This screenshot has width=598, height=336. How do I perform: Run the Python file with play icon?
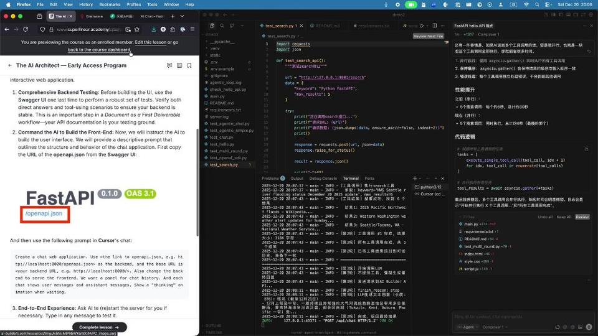(422, 26)
